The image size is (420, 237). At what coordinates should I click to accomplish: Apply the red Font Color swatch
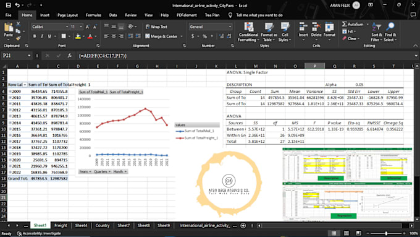point(90,37)
